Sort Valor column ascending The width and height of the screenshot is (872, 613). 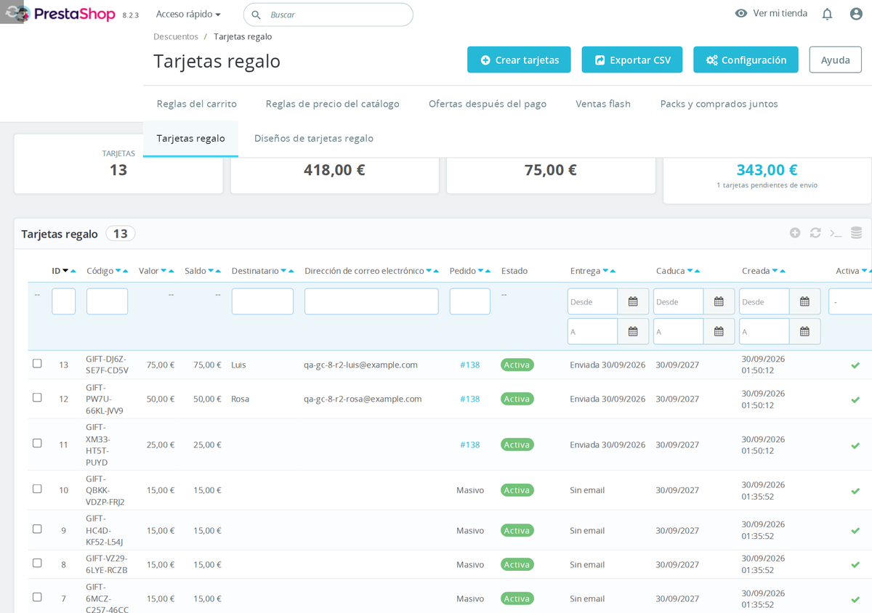[x=171, y=271]
